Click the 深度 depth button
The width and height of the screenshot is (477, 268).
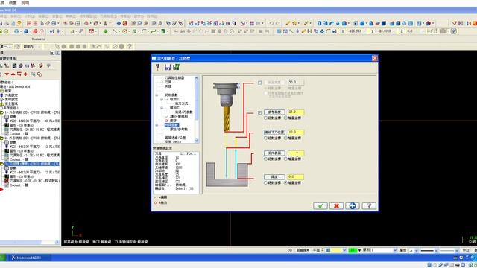coord(274,177)
